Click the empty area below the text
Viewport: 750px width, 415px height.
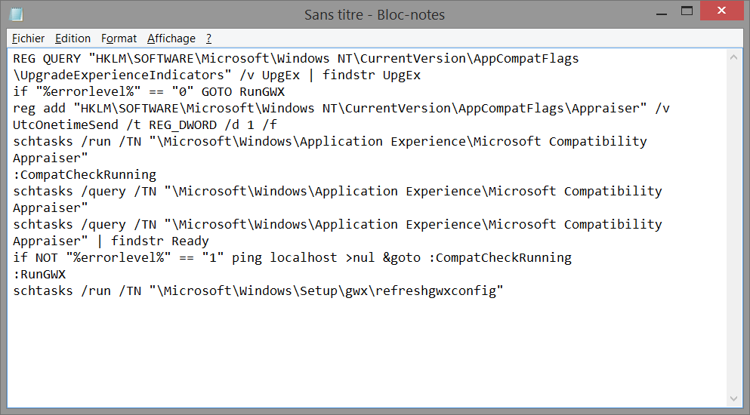367,352
